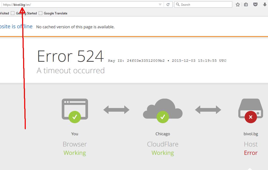This screenshot has height=170, width=268.
Task: Click the red Host Error status text
Action: point(251,153)
